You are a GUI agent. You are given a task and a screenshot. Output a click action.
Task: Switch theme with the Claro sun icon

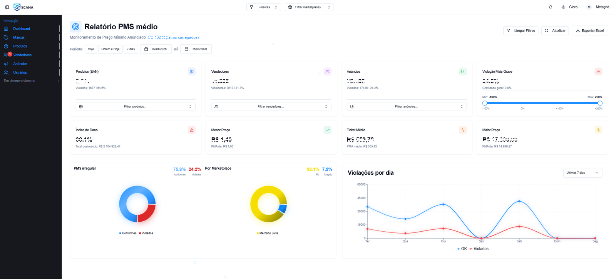click(x=563, y=7)
